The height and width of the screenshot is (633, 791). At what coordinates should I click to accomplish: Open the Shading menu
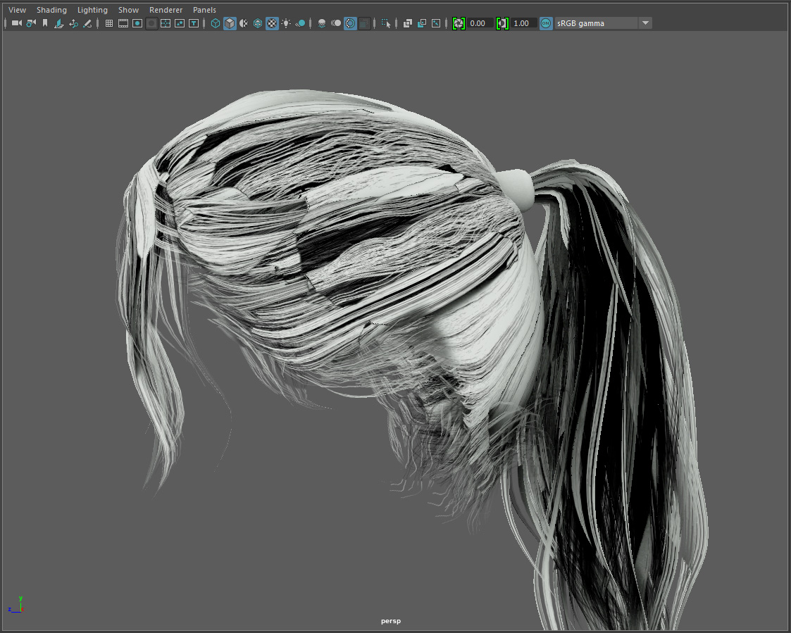point(51,10)
